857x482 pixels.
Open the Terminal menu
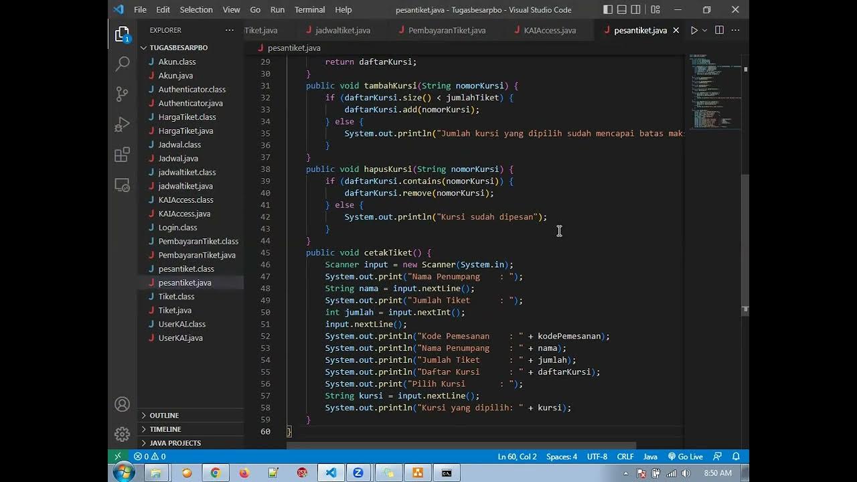tap(309, 9)
